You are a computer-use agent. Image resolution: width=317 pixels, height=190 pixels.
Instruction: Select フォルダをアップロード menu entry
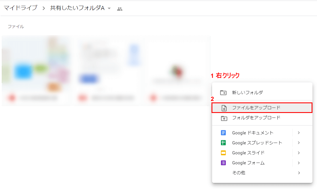coord(256,118)
